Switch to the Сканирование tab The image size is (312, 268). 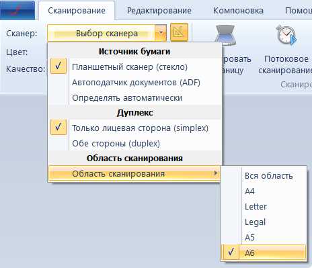(x=77, y=11)
